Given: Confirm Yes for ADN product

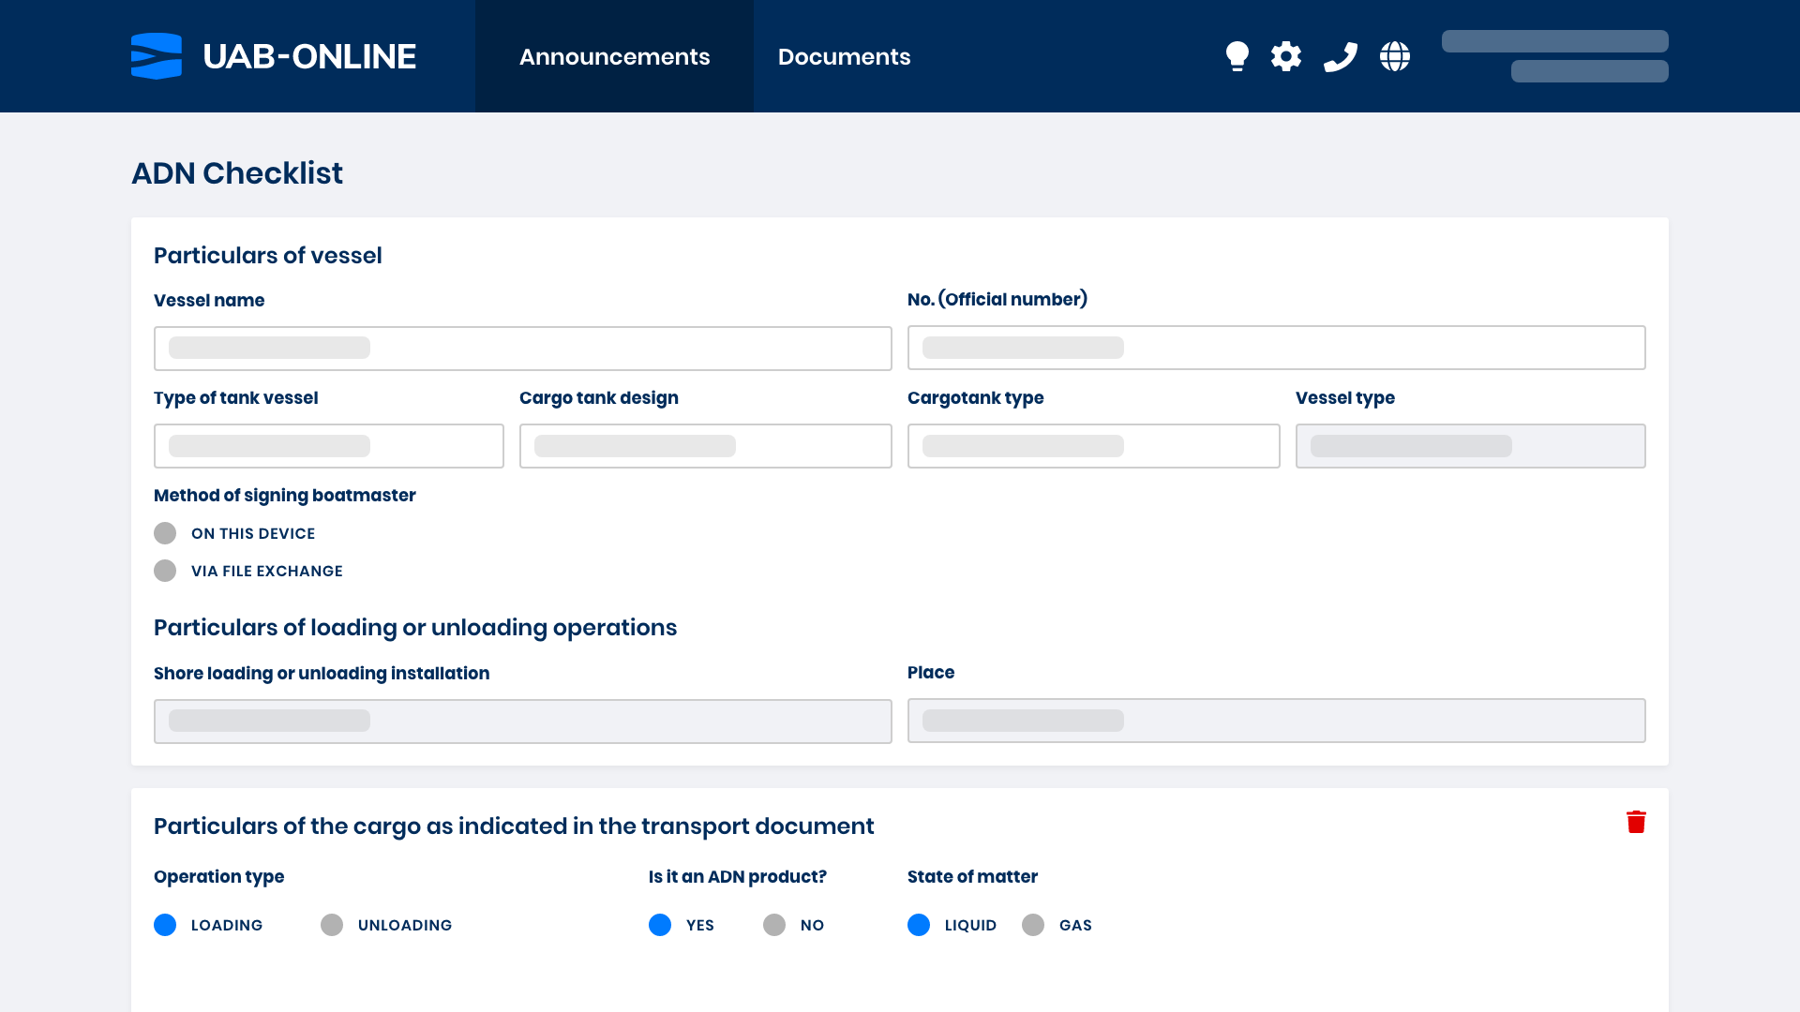Looking at the screenshot, I should coord(660,925).
